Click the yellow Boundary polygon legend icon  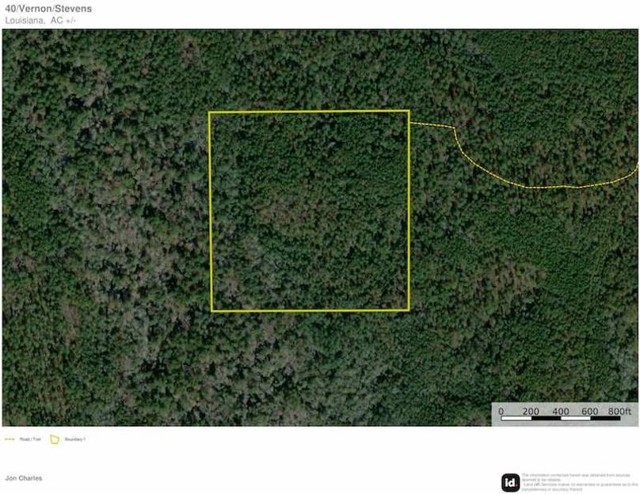[55, 439]
